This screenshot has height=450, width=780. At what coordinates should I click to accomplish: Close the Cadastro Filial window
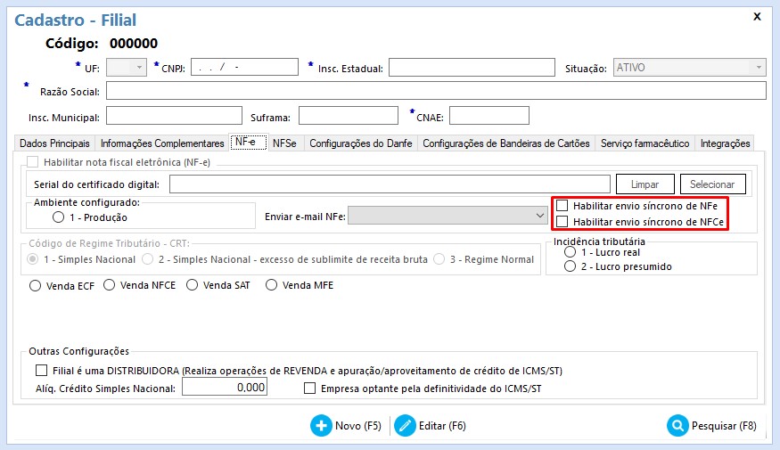757,16
